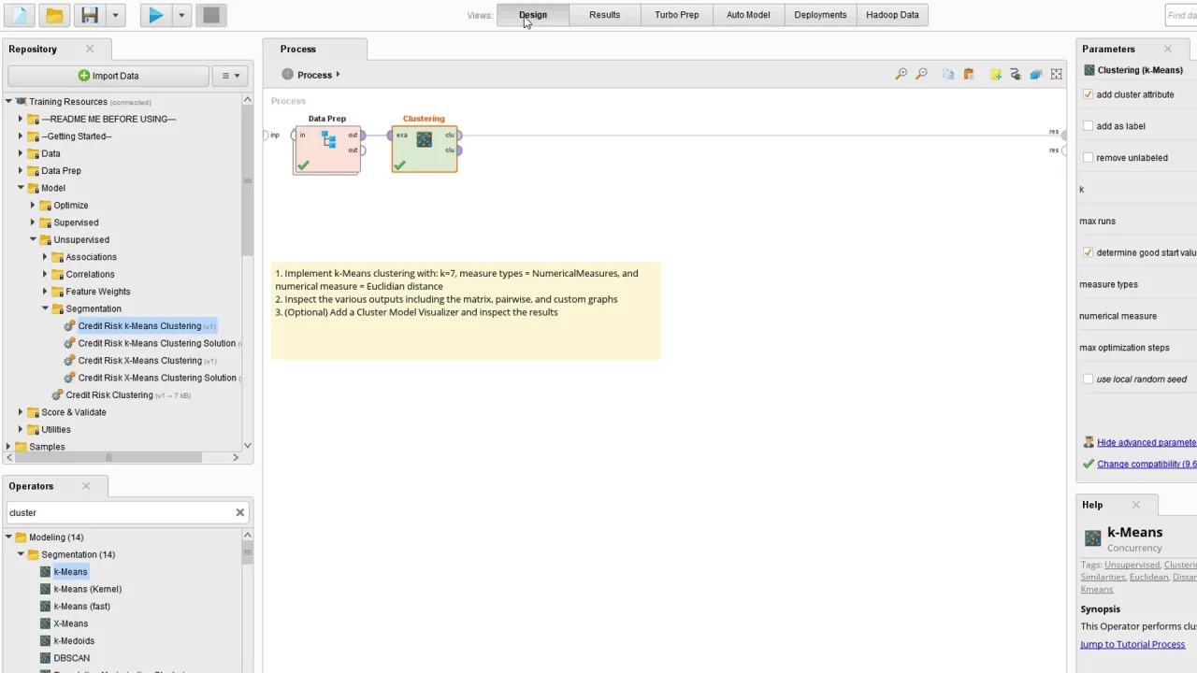Expand the Associations folder

pyautogui.click(x=45, y=257)
